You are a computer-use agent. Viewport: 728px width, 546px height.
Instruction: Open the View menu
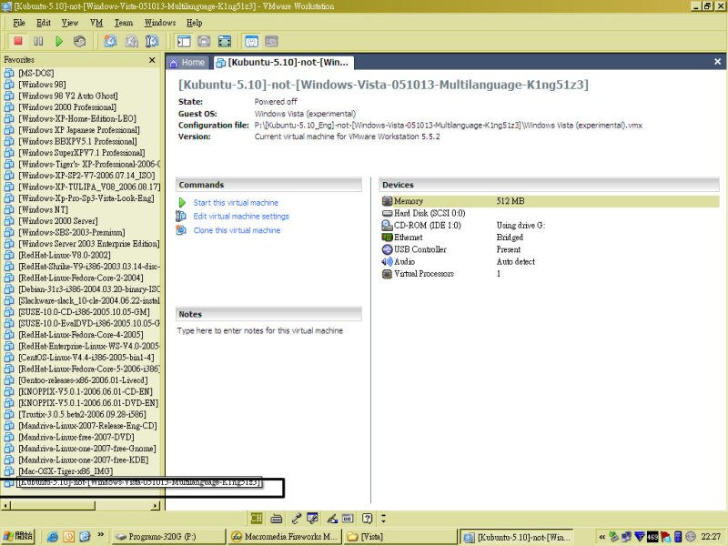coord(70,23)
